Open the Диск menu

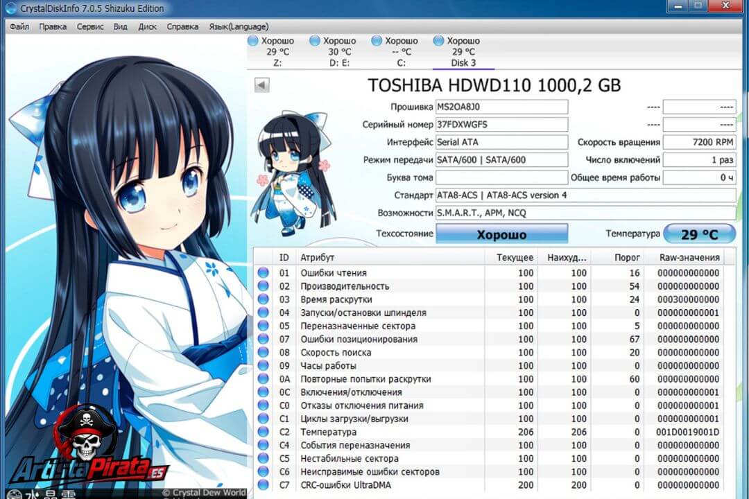pyautogui.click(x=147, y=27)
